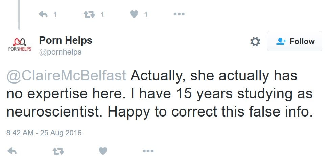331x166 pixels.
Task: Show the like count on the parent tweet
Action: coord(146,14)
